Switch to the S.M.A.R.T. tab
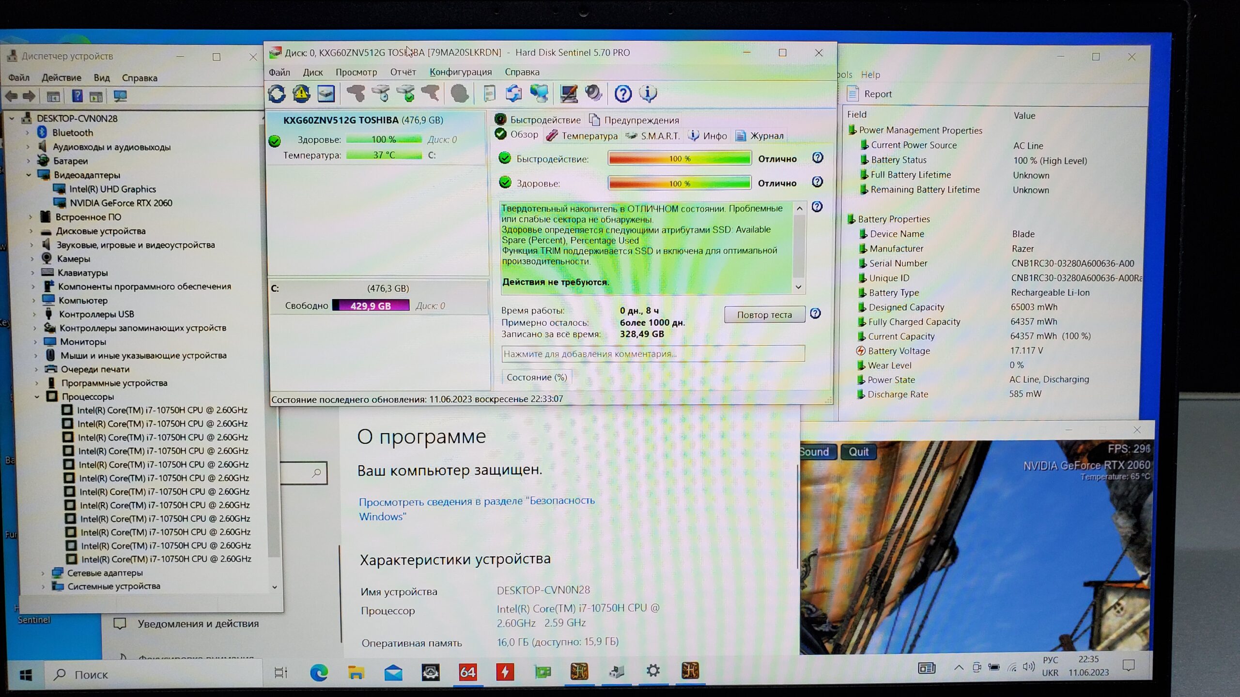 tap(653, 136)
